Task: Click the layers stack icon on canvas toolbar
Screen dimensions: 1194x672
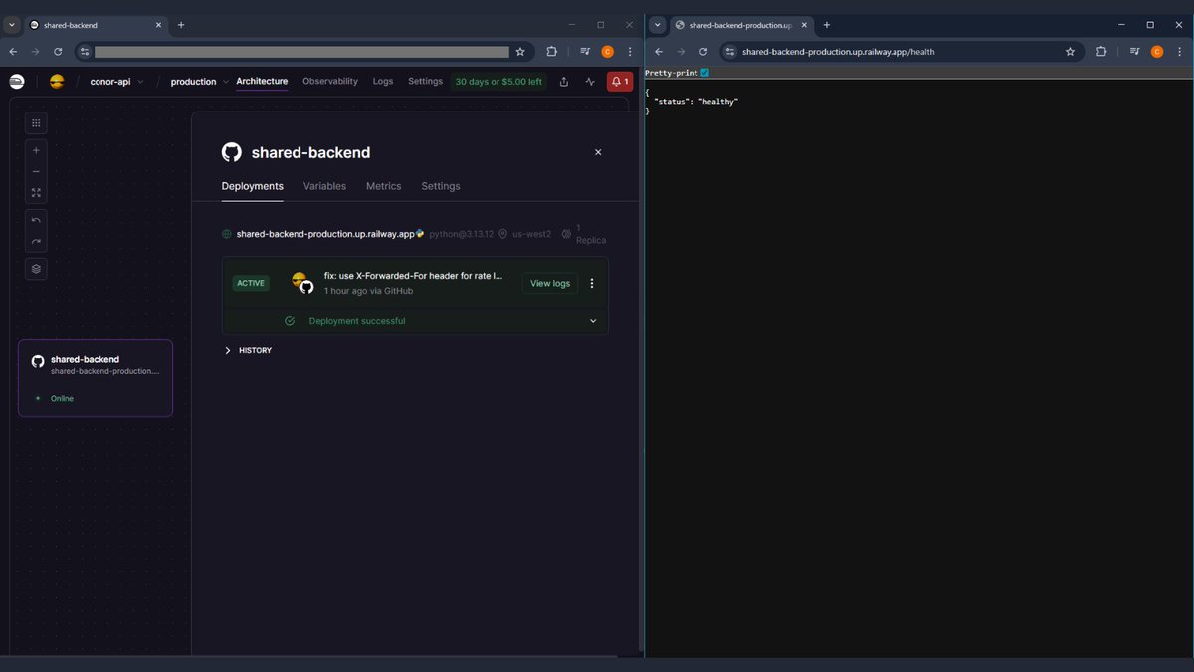Action: pyautogui.click(x=36, y=269)
